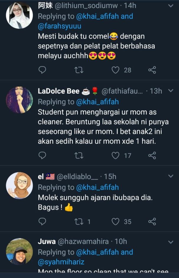179x278 pixels.
Task: Like lithium_sodiumw's tweet with 28 likes
Action: pos(116,70)
